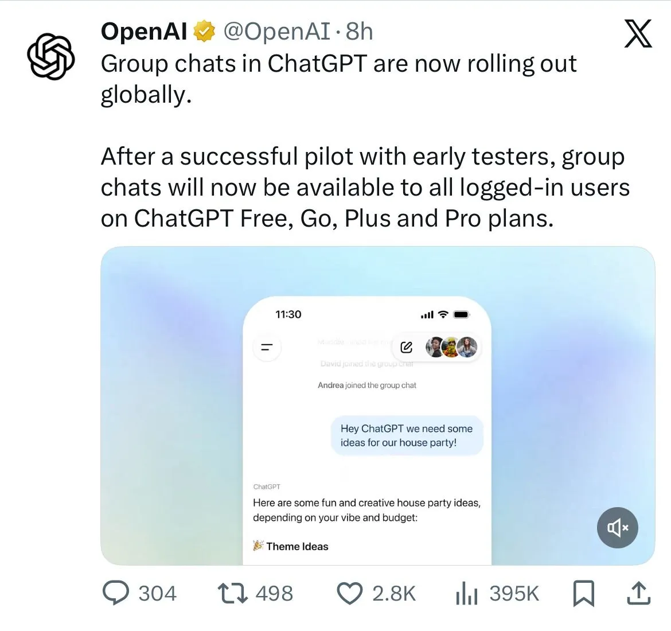Open replies via the comment bubble icon
This screenshot has height=631, width=671.
coord(115,593)
